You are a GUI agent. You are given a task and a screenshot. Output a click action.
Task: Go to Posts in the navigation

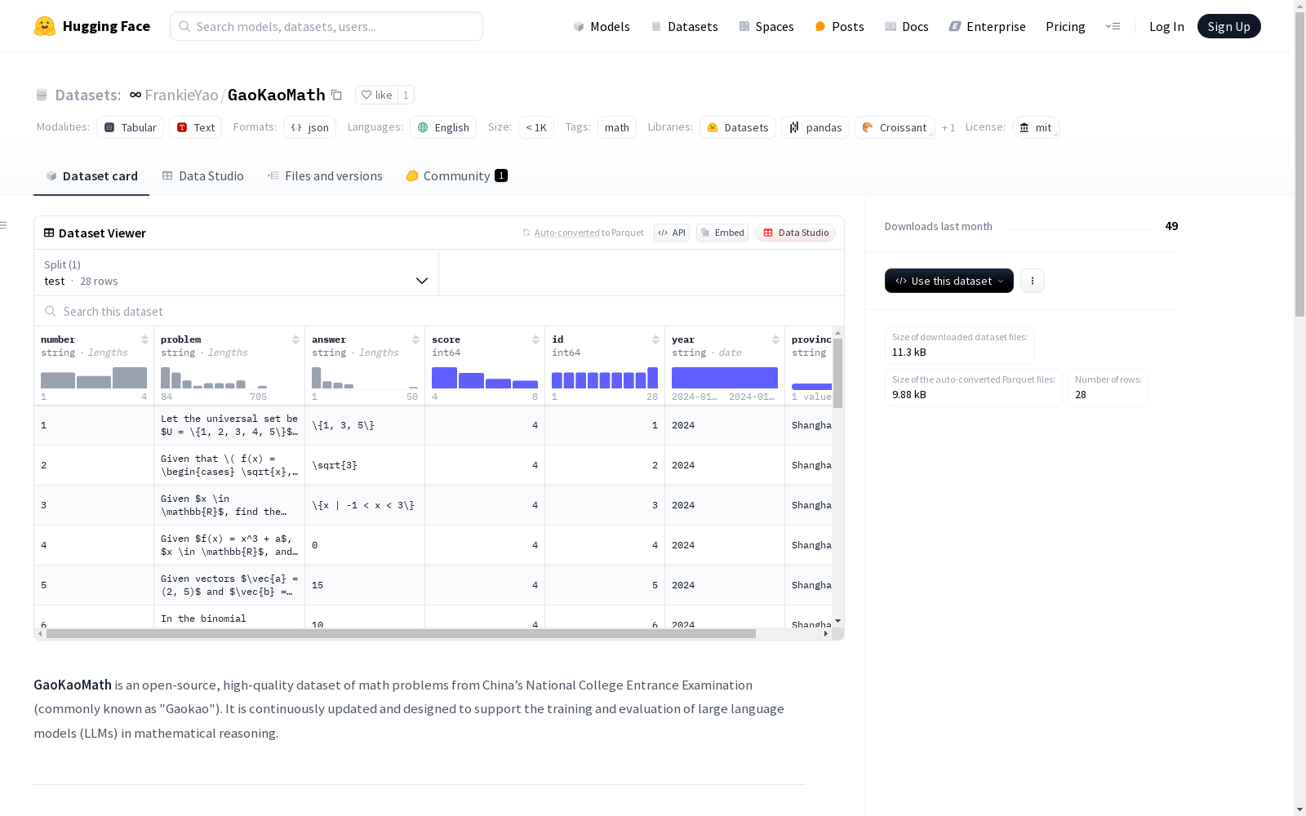[839, 26]
